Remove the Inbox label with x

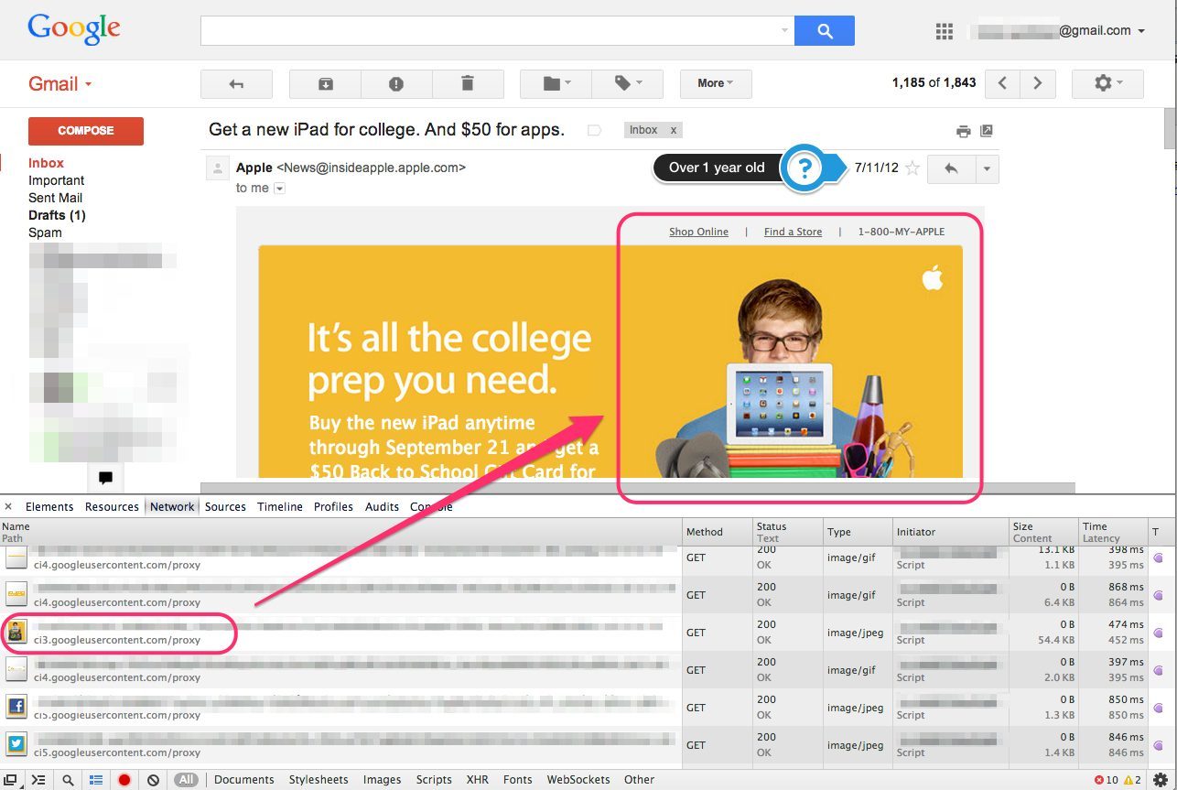[674, 130]
